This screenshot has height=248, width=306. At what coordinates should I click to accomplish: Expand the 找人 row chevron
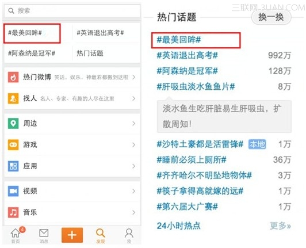(x=133, y=98)
